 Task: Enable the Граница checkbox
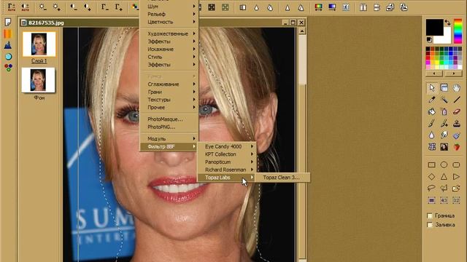pos(430,215)
